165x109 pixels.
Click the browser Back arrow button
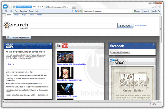tap(5, 7)
